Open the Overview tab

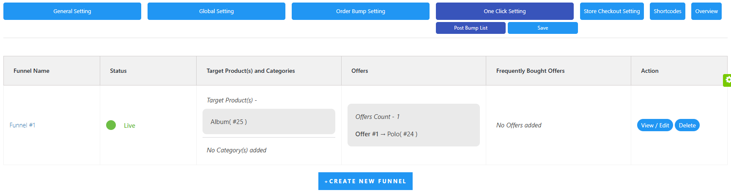click(x=706, y=11)
